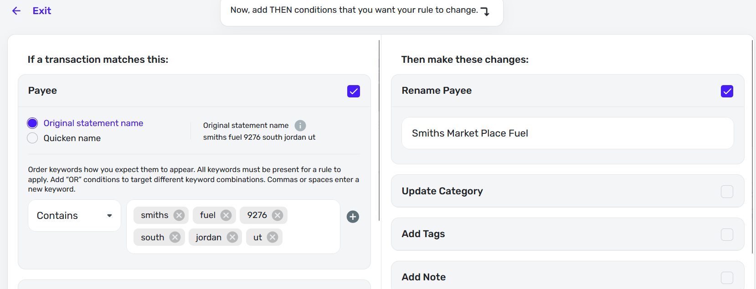Remove the 'fuel' keyword chip
Image resolution: width=756 pixels, height=289 pixels.
click(x=226, y=215)
